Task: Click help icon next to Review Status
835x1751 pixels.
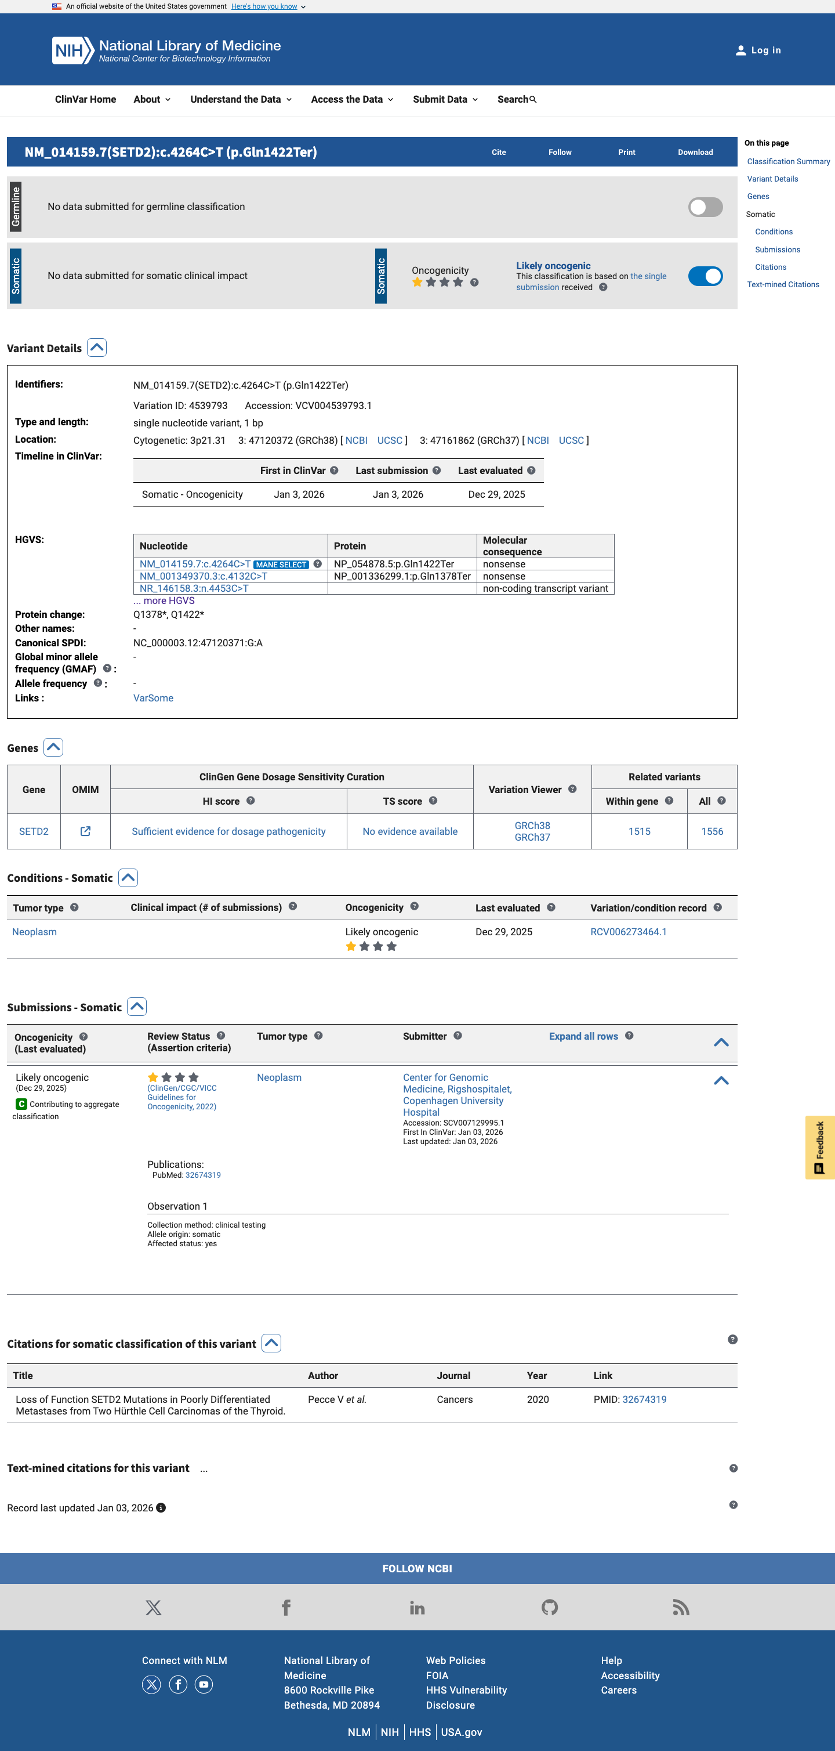Action: click(x=221, y=1036)
